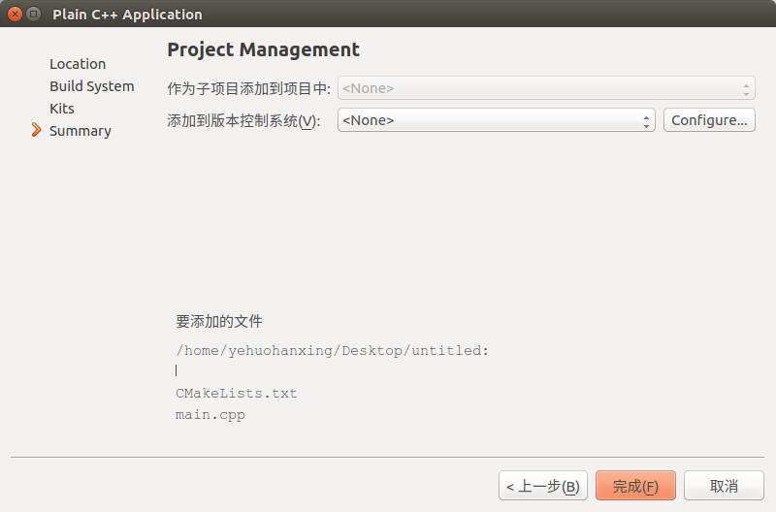The image size is (776, 512).
Task: Select the Summary step in sidebar
Action: coord(81,131)
